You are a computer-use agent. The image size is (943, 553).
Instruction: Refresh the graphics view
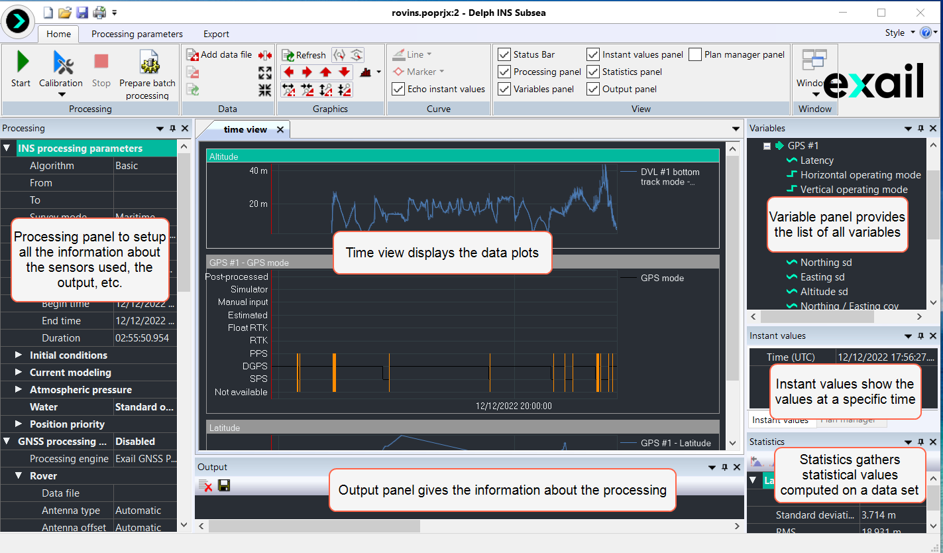click(x=304, y=55)
